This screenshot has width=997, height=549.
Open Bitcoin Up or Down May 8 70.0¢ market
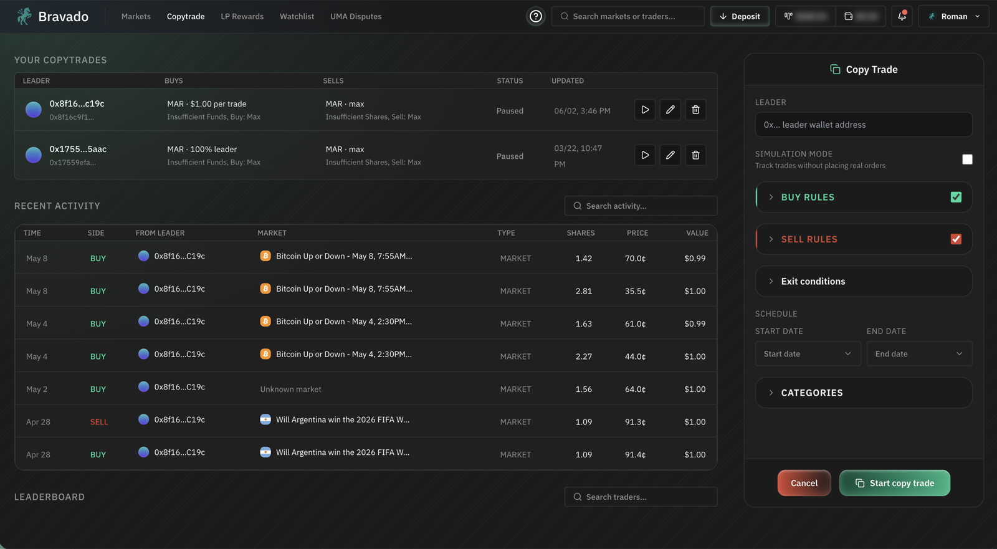coord(344,256)
